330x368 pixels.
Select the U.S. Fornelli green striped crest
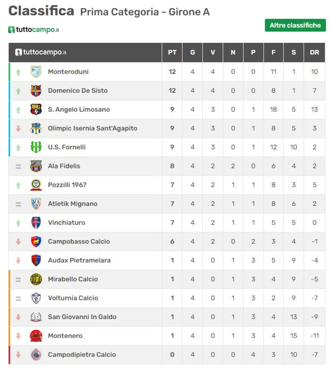[36, 147]
